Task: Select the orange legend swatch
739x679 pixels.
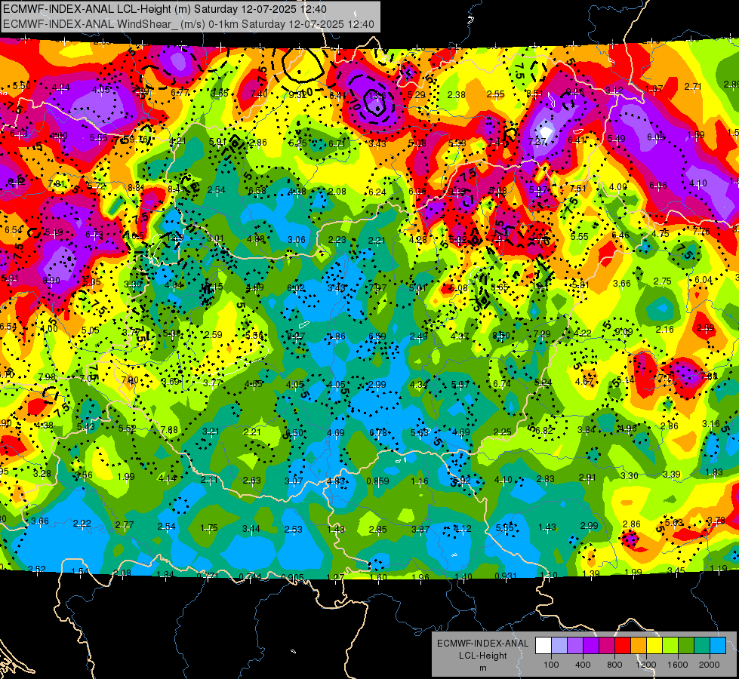Action: click(x=638, y=646)
